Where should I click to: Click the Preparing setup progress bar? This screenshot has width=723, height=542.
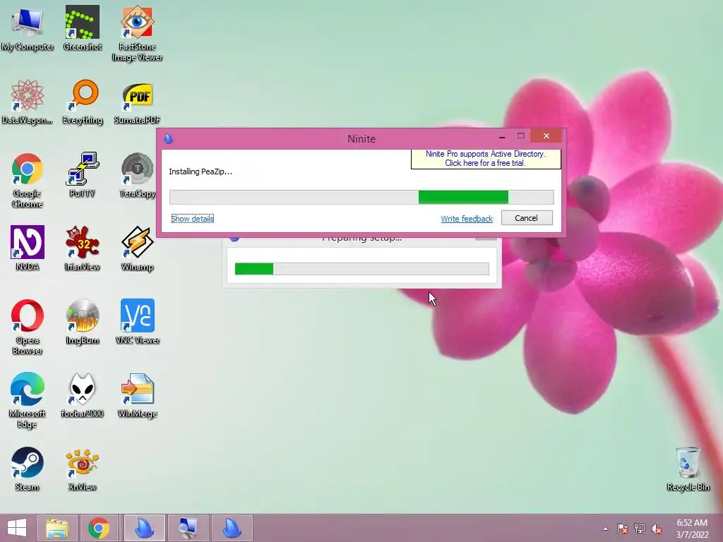coord(361,269)
